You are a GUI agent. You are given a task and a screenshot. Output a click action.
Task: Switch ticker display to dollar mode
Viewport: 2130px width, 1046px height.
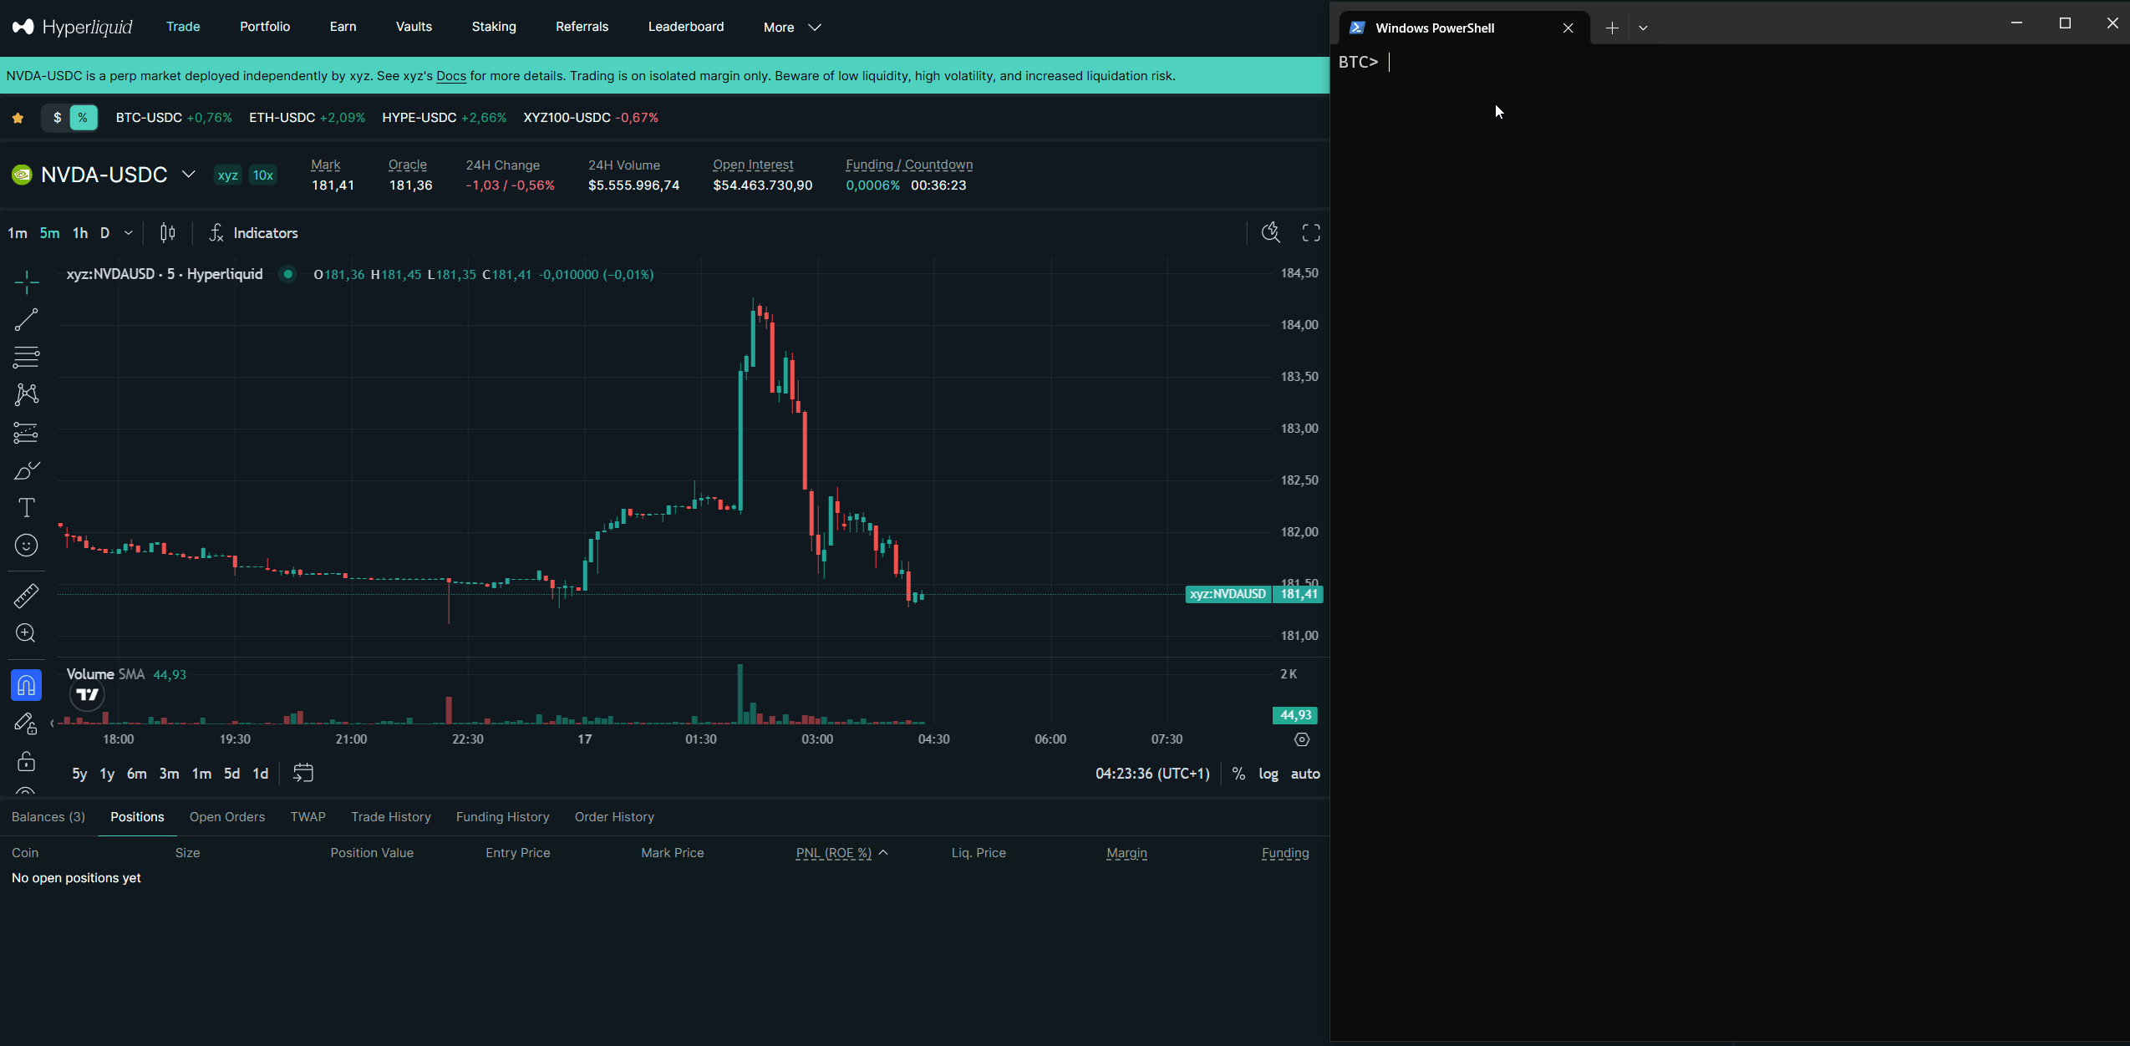tap(57, 118)
